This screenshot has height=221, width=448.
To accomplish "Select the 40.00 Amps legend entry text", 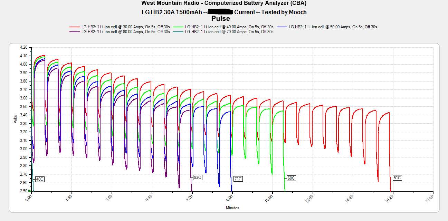I will pyautogui.click(x=229, y=27).
